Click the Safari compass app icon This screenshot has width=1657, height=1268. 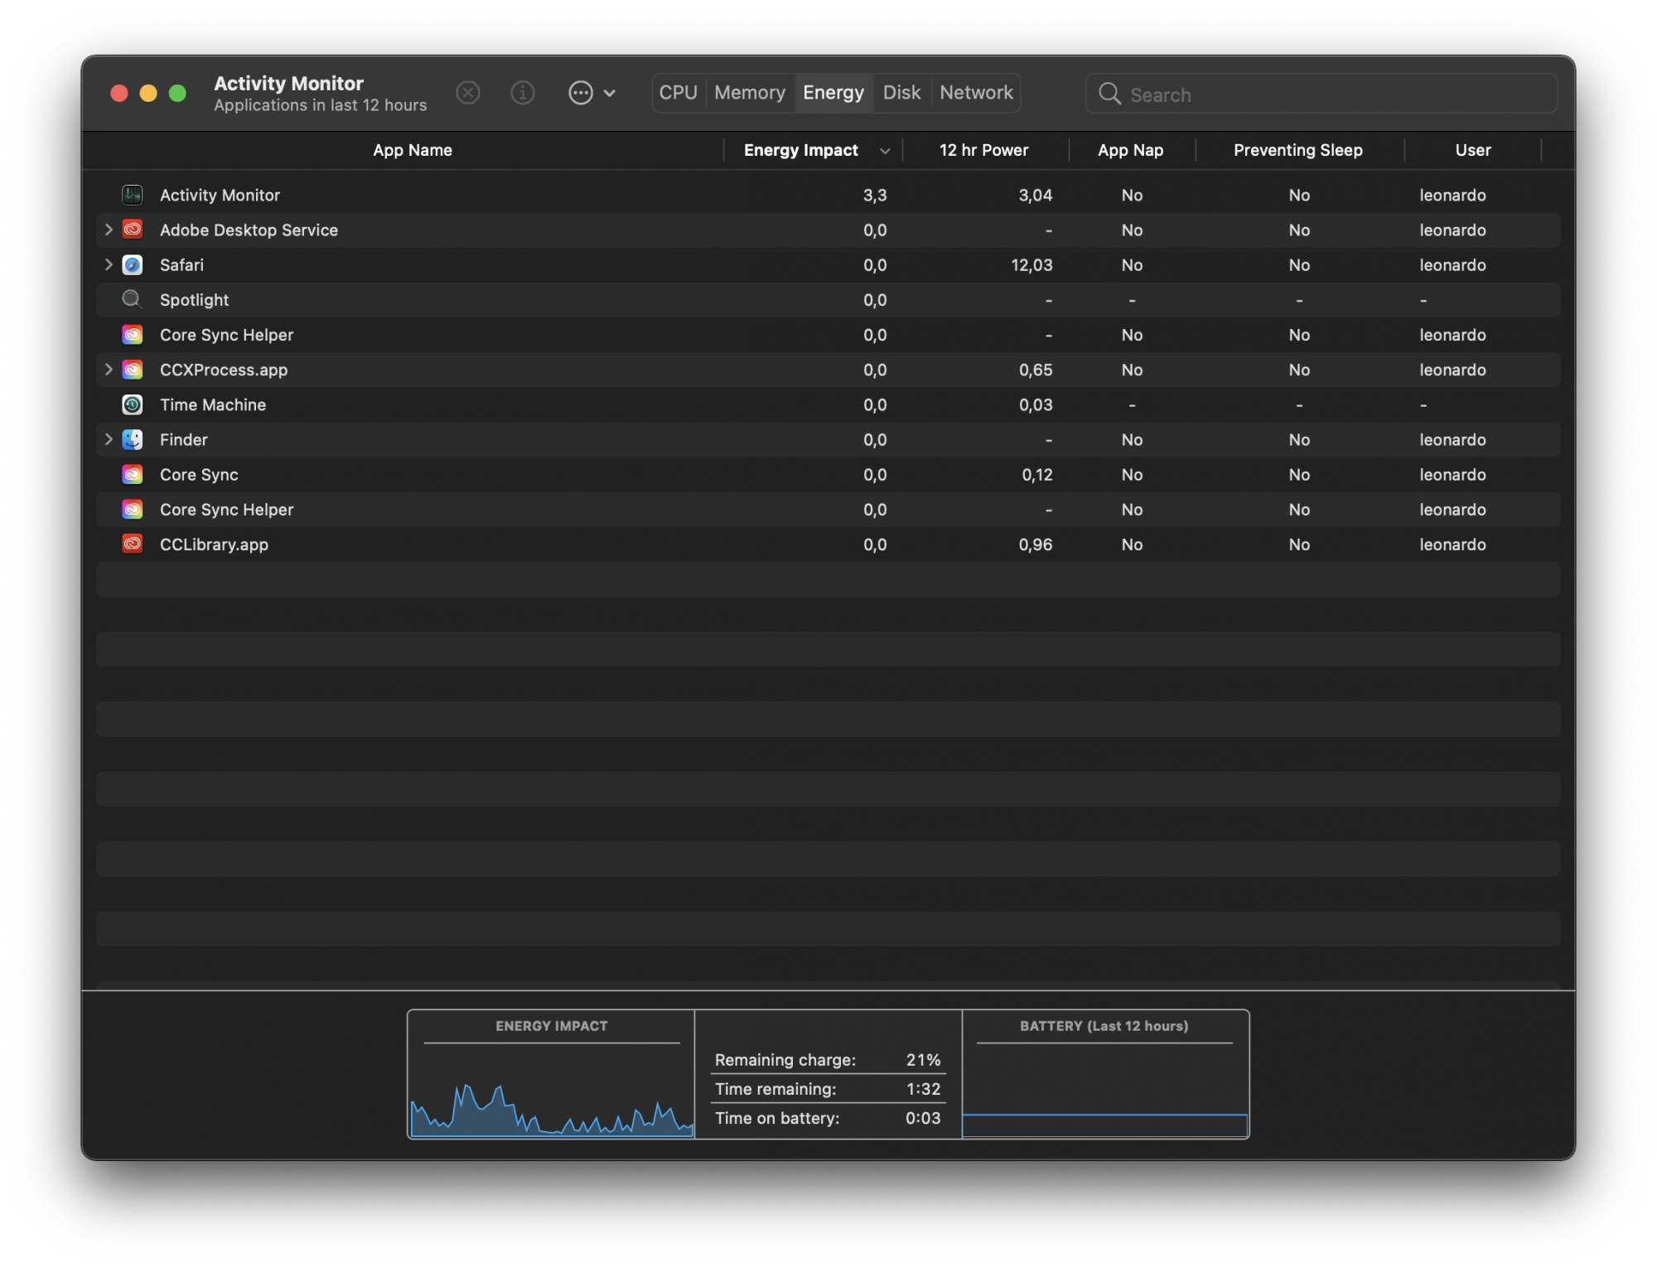(133, 265)
